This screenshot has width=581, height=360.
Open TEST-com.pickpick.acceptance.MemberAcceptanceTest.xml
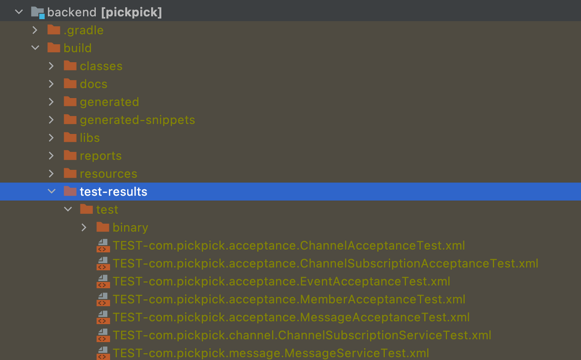click(x=289, y=299)
